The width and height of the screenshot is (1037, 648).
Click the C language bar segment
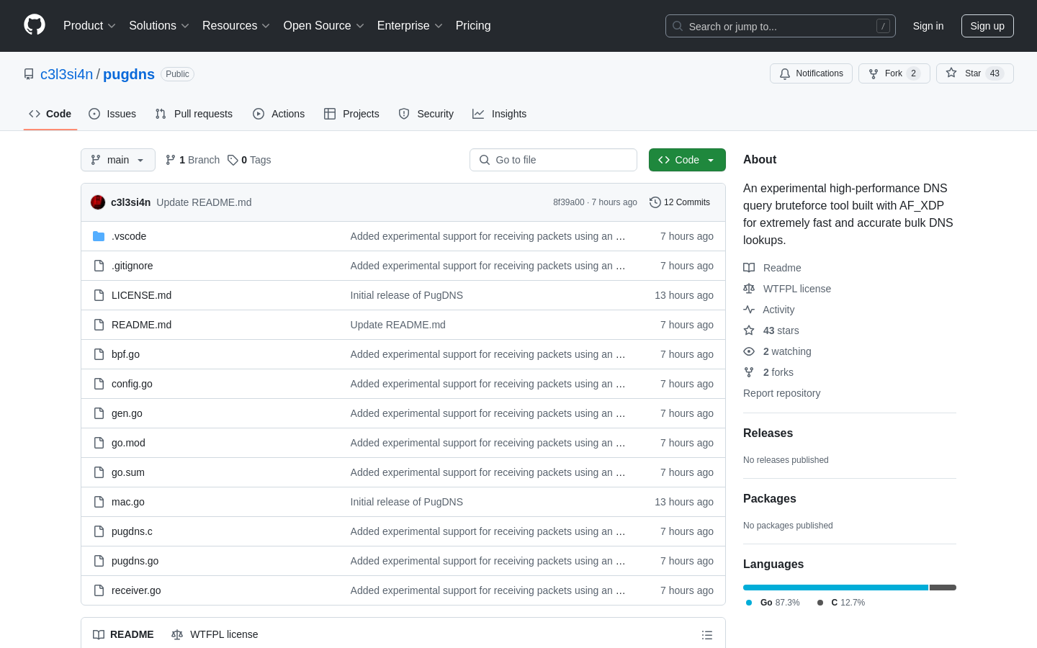pyautogui.click(x=943, y=588)
